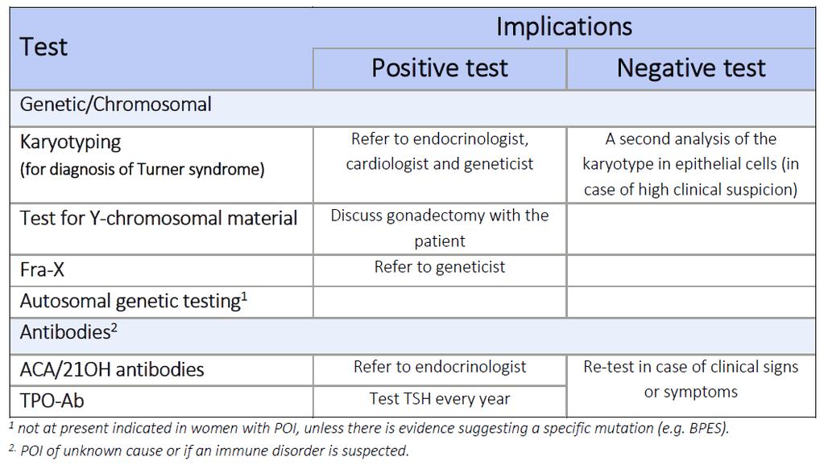824x469 pixels.
Task: Select 'Test for Y-chromosomal material' cell
Action: pyautogui.click(x=161, y=229)
